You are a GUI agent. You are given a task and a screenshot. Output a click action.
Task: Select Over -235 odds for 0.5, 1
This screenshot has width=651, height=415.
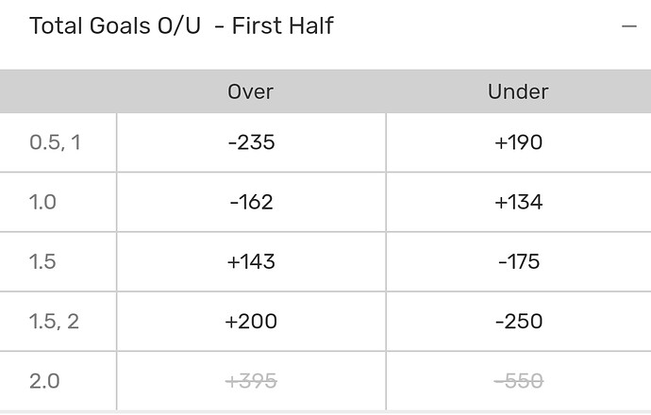(x=251, y=142)
